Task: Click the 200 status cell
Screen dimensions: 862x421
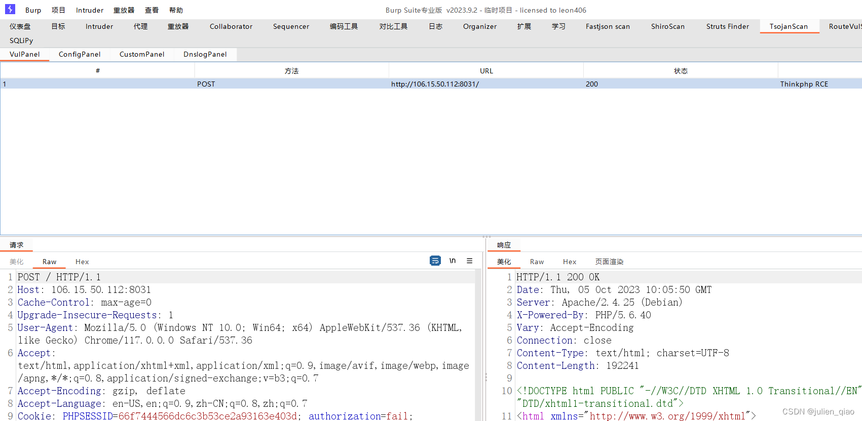Action: click(x=681, y=84)
